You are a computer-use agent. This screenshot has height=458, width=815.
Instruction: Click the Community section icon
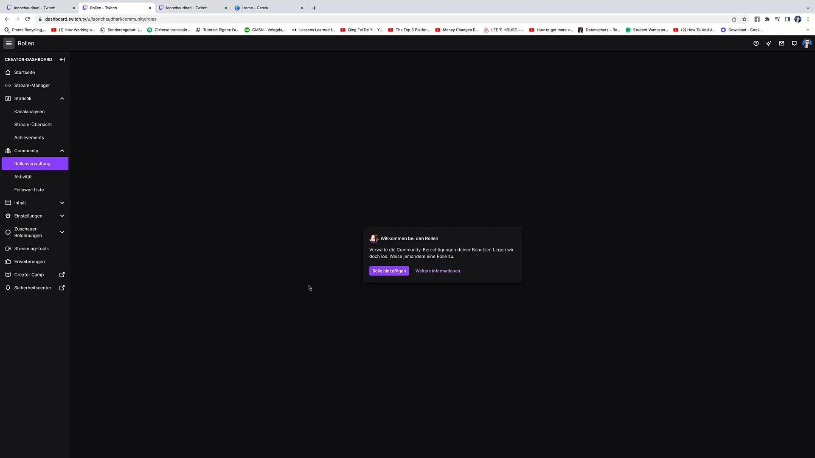tap(8, 151)
